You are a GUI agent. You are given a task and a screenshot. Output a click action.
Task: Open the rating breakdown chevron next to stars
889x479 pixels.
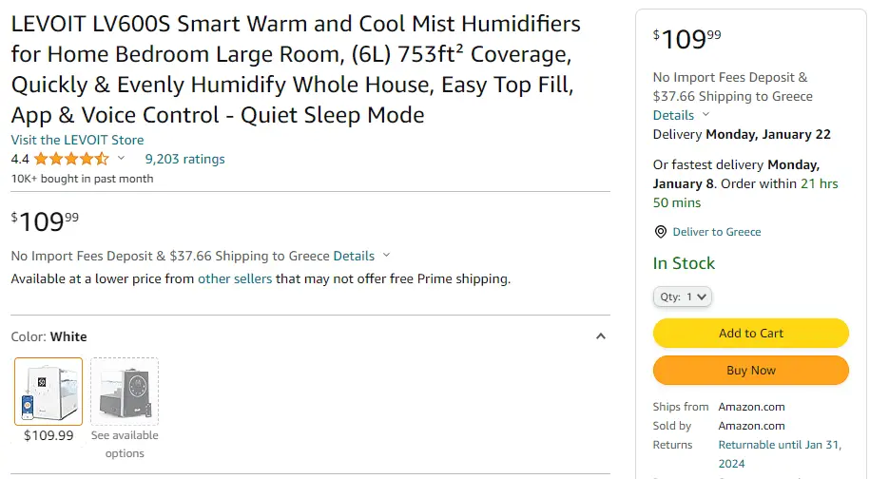click(121, 158)
